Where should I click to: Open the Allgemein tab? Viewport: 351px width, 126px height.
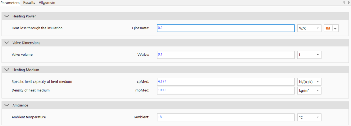(47, 3)
